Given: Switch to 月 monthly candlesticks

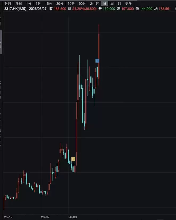Looking at the screenshot, I should pyautogui.click(x=119, y=4).
